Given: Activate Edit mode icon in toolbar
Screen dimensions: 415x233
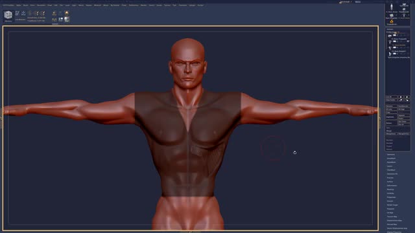Looking at the screenshot, I should 18,13.
